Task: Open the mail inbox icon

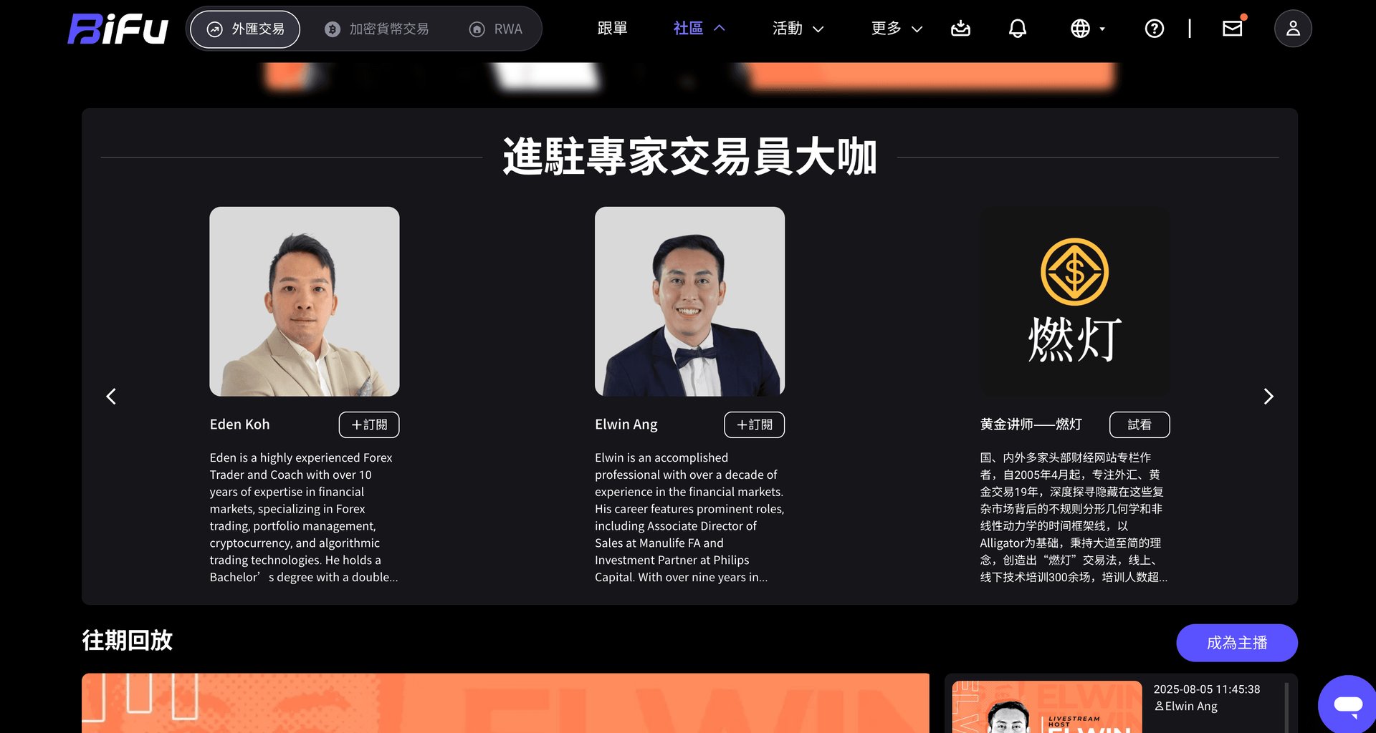Action: pos(1233,28)
